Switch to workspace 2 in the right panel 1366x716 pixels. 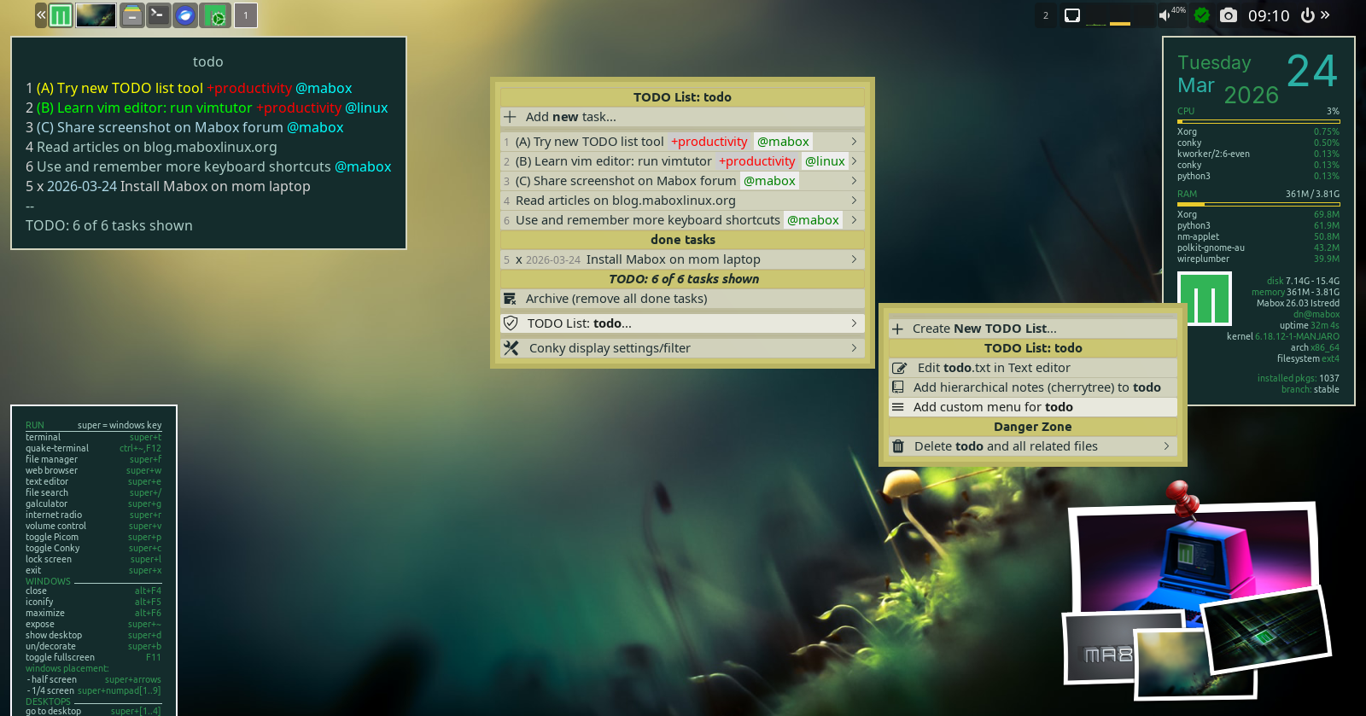(1046, 15)
